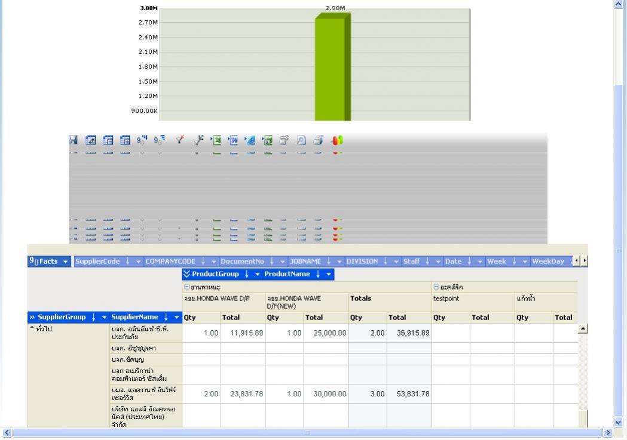Select the testpoint column header

pyautogui.click(x=473, y=302)
